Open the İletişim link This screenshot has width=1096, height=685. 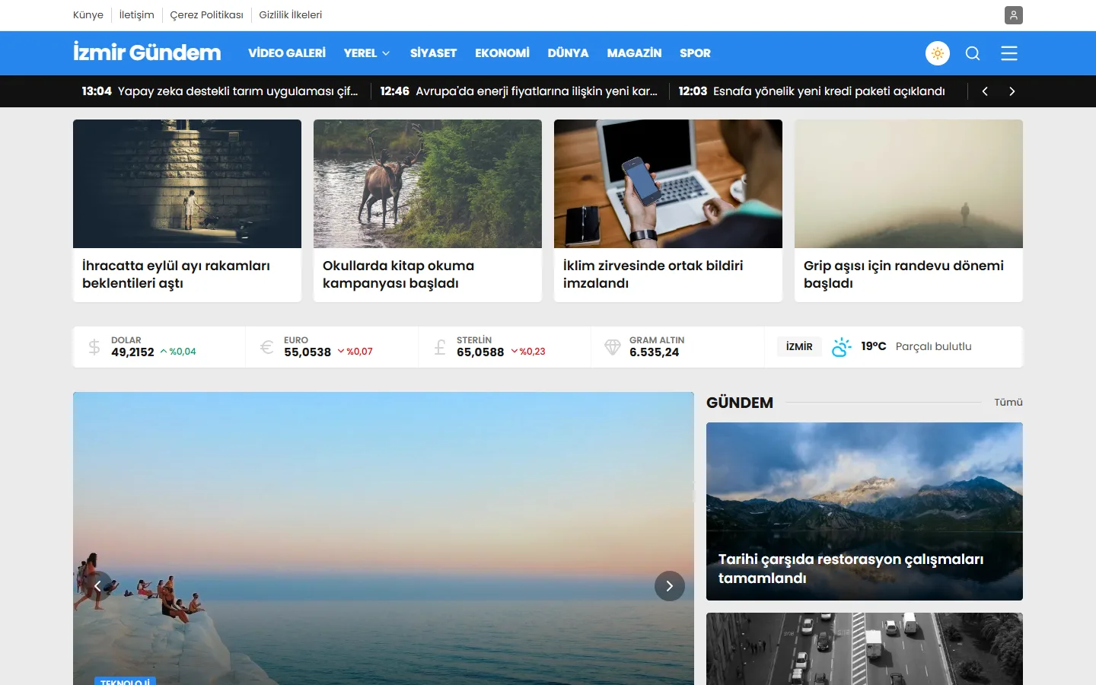[x=136, y=15]
